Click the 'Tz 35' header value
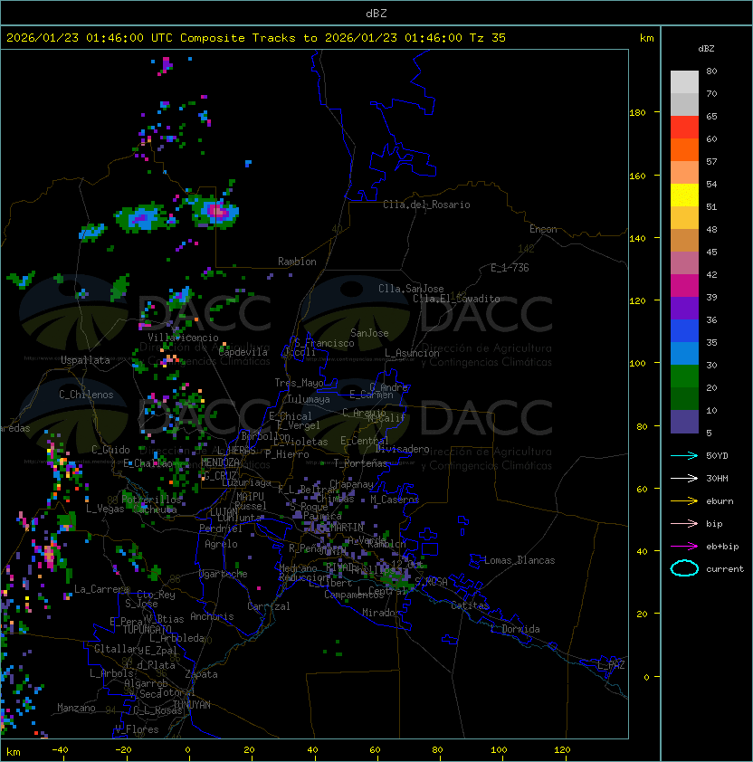This screenshot has height=762, width=753. click(488, 38)
